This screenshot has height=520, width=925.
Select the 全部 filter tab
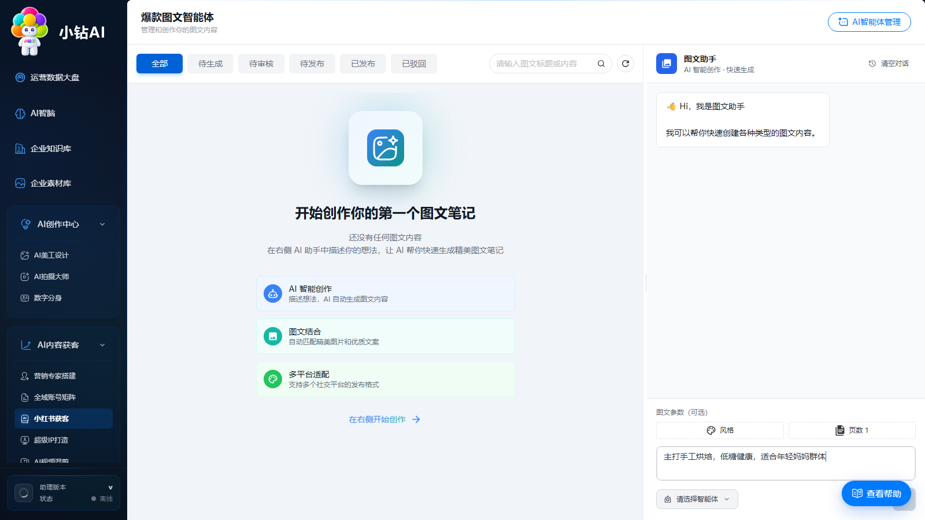point(160,64)
